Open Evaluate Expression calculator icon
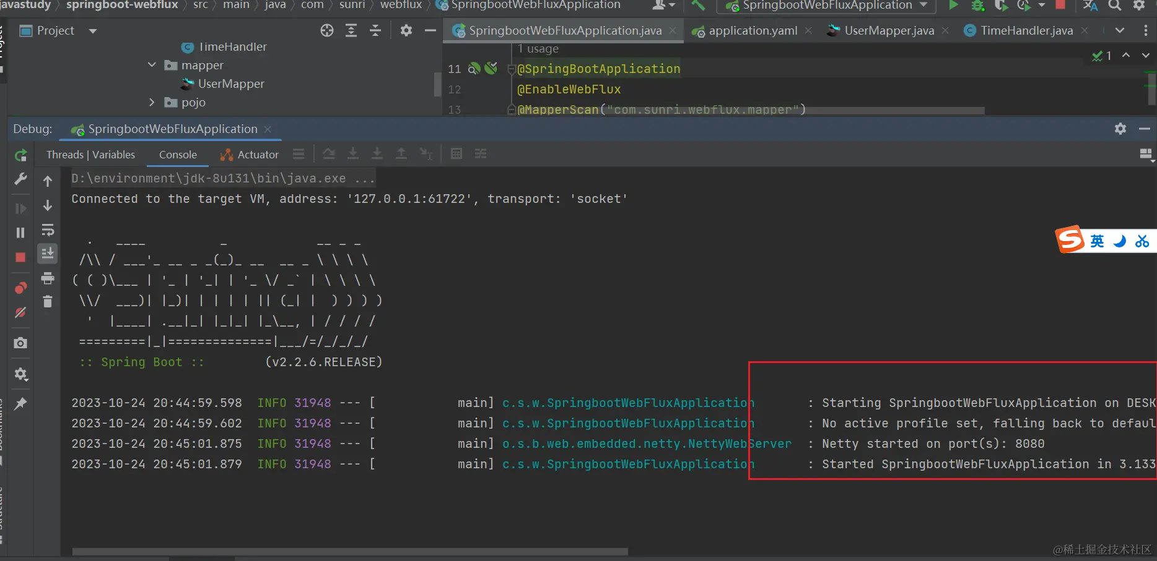 point(456,154)
